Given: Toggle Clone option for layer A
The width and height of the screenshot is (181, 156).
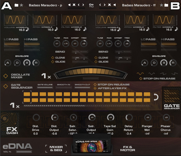Looking at the screenshot, I should point(53,58).
